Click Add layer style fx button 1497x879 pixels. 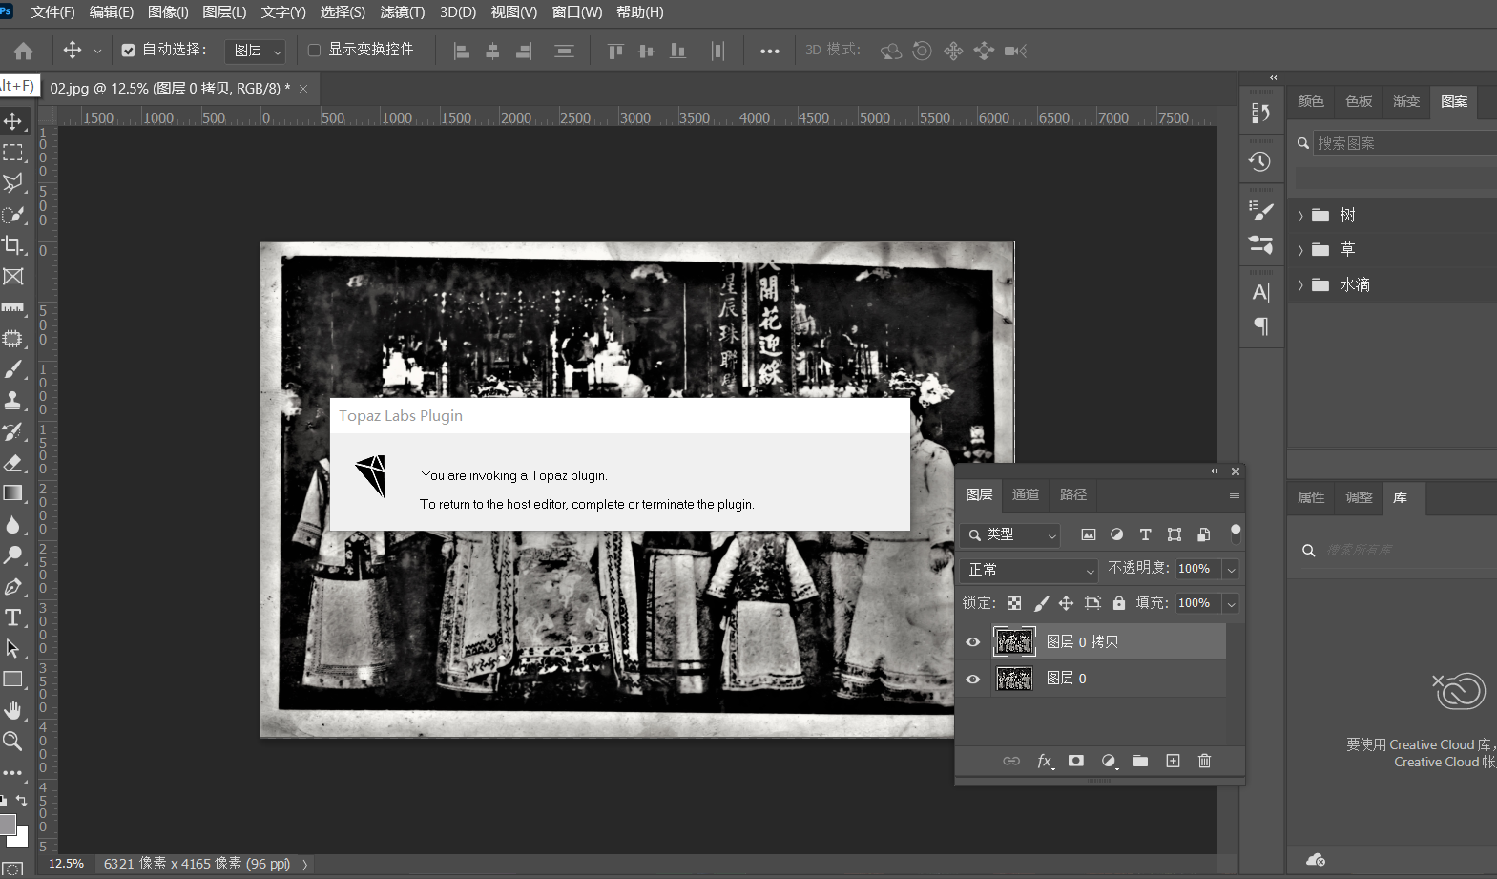tap(1046, 761)
